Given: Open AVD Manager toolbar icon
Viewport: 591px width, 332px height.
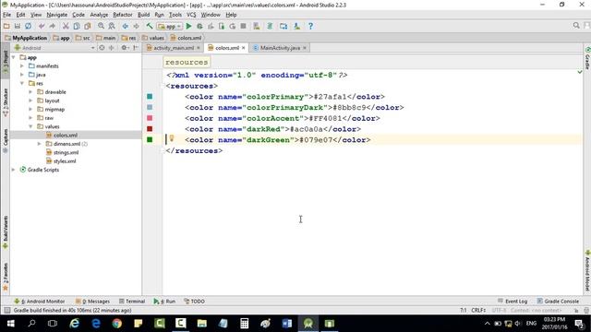Looking at the screenshot, I should (257, 26).
